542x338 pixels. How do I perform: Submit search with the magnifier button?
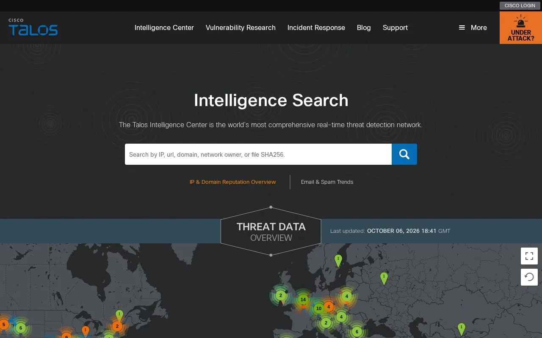click(404, 154)
